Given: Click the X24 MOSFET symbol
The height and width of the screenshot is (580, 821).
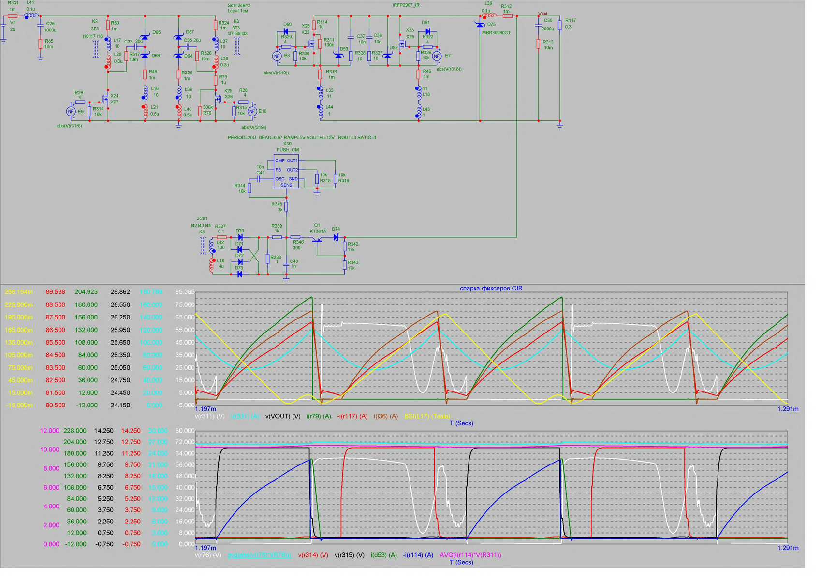Looking at the screenshot, I should (x=105, y=100).
